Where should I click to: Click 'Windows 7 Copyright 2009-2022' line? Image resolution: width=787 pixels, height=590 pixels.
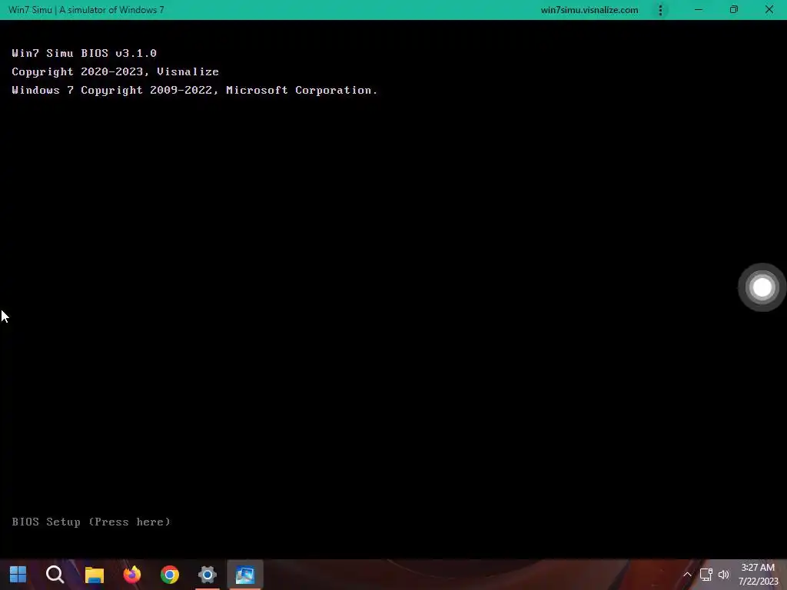[x=194, y=91]
